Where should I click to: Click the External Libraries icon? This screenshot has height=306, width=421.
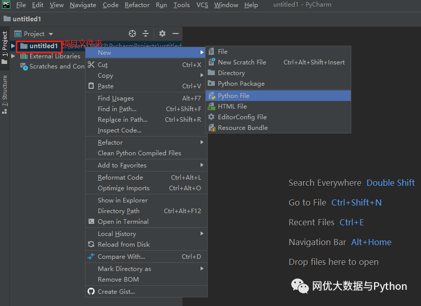click(23, 56)
